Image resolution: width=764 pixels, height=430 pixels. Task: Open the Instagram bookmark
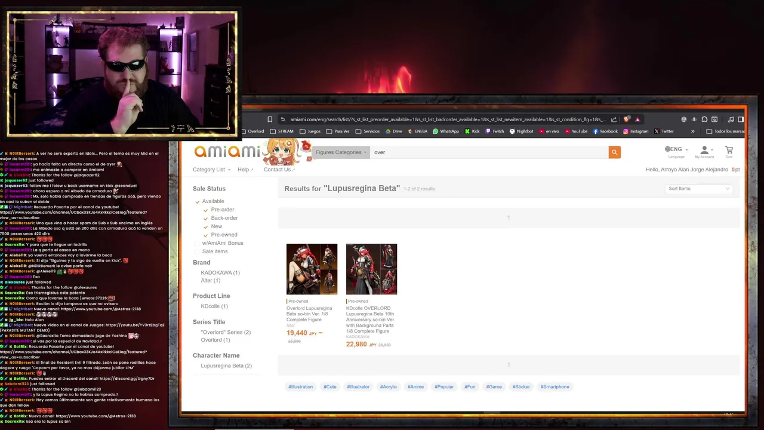point(636,131)
